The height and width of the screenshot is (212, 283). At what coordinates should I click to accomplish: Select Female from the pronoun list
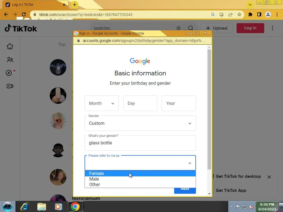point(140,173)
